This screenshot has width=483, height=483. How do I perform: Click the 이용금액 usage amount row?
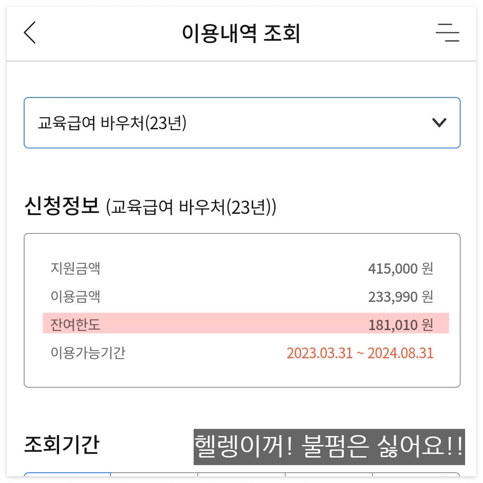pyautogui.click(x=241, y=297)
